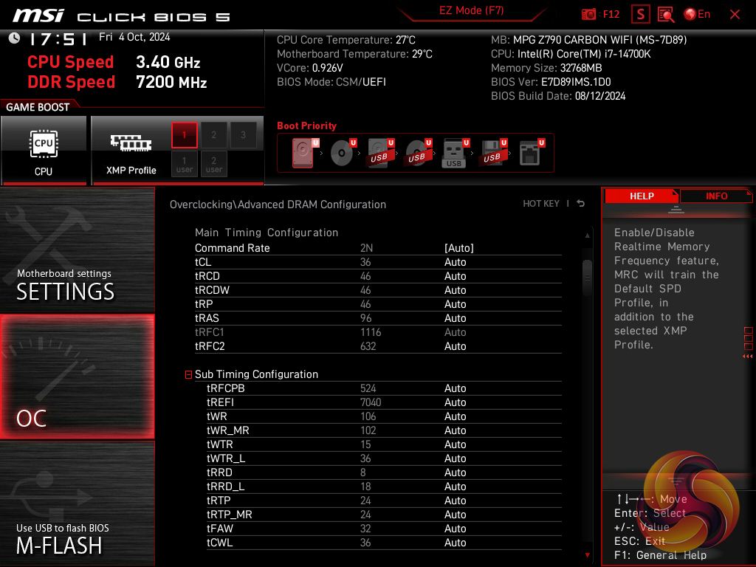Toggle the CPU Game Boost button
Image resolution: width=756 pixels, height=567 pixels.
point(44,150)
